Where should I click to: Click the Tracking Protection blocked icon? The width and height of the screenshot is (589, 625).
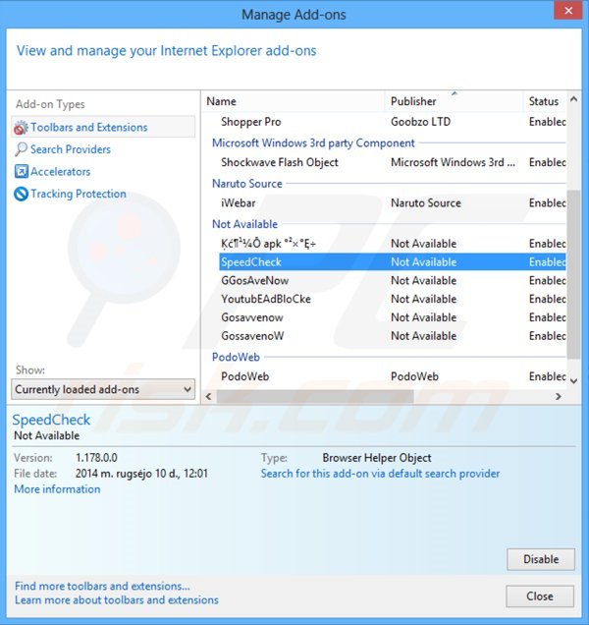click(21, 195)
